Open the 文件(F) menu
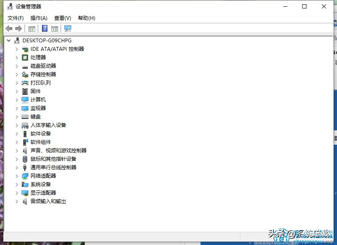This screenshot has height=245, width=337. (x=16, y=18)
